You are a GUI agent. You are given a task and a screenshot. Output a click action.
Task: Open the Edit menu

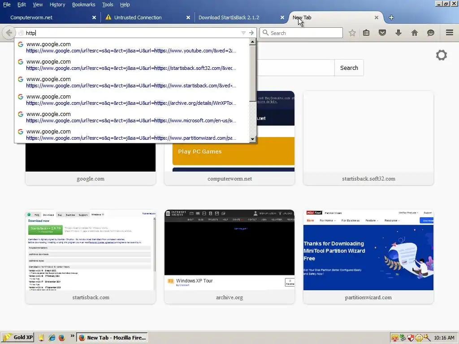[22, 4]
